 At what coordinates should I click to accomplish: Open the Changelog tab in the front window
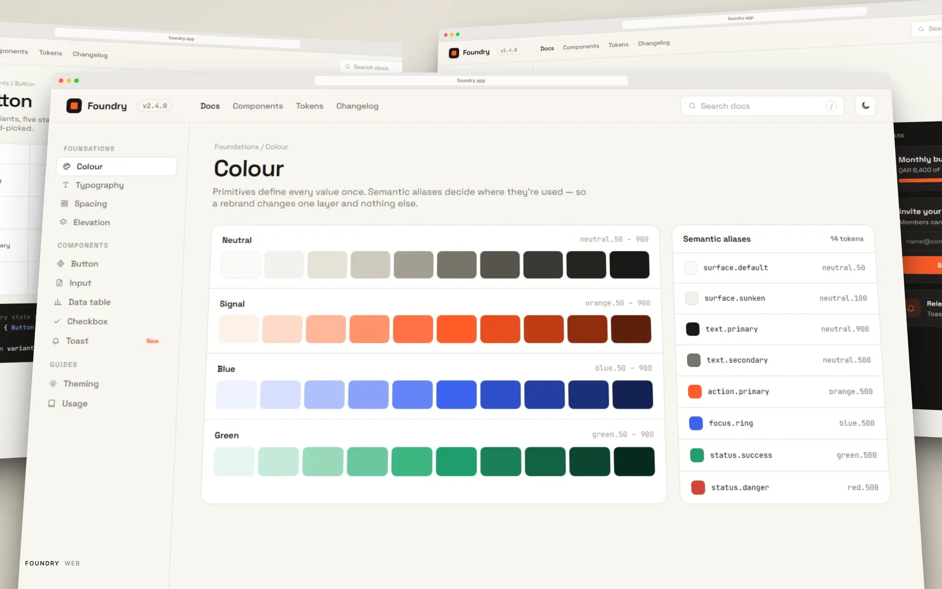click(x=357, y=106)
